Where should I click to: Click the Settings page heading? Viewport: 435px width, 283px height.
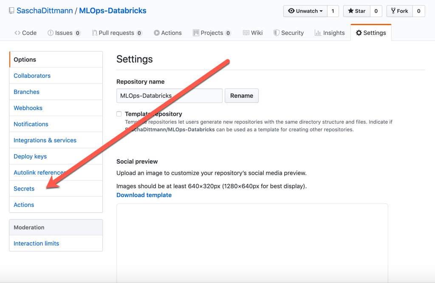point(135,59)
